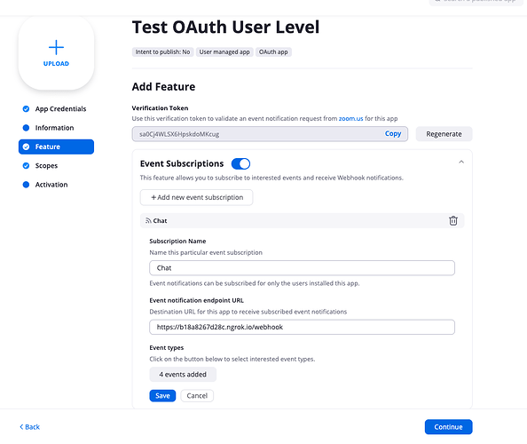Open the 4 events added selector
This screenshot has height=444, width=527.
pos(183,375)
